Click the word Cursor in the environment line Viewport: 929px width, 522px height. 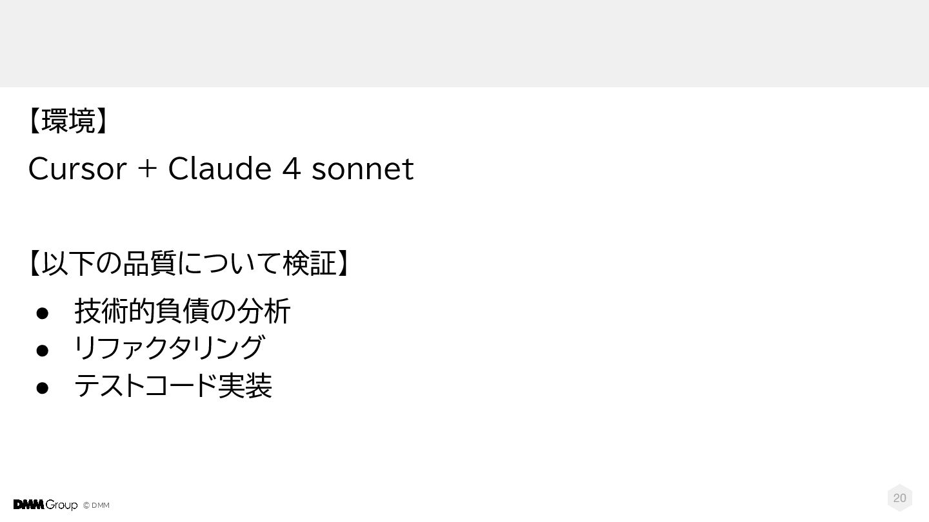tap(77, 169)
